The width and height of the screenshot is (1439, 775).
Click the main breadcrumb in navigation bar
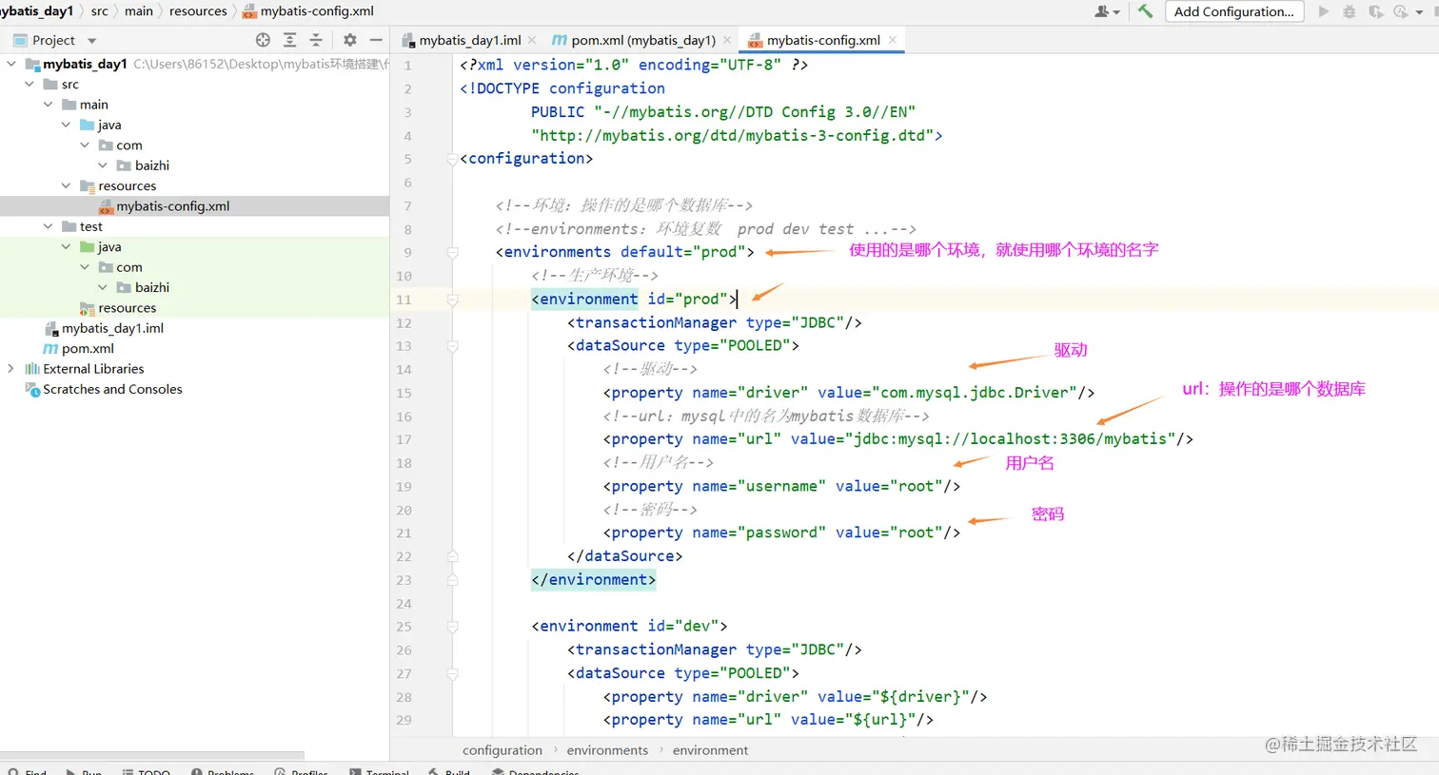[139, 11]
